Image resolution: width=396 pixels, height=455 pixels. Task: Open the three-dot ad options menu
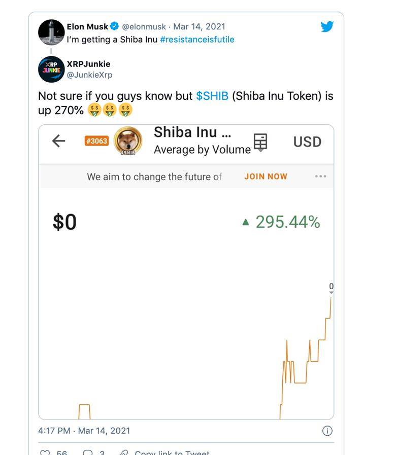pos(321,176)
